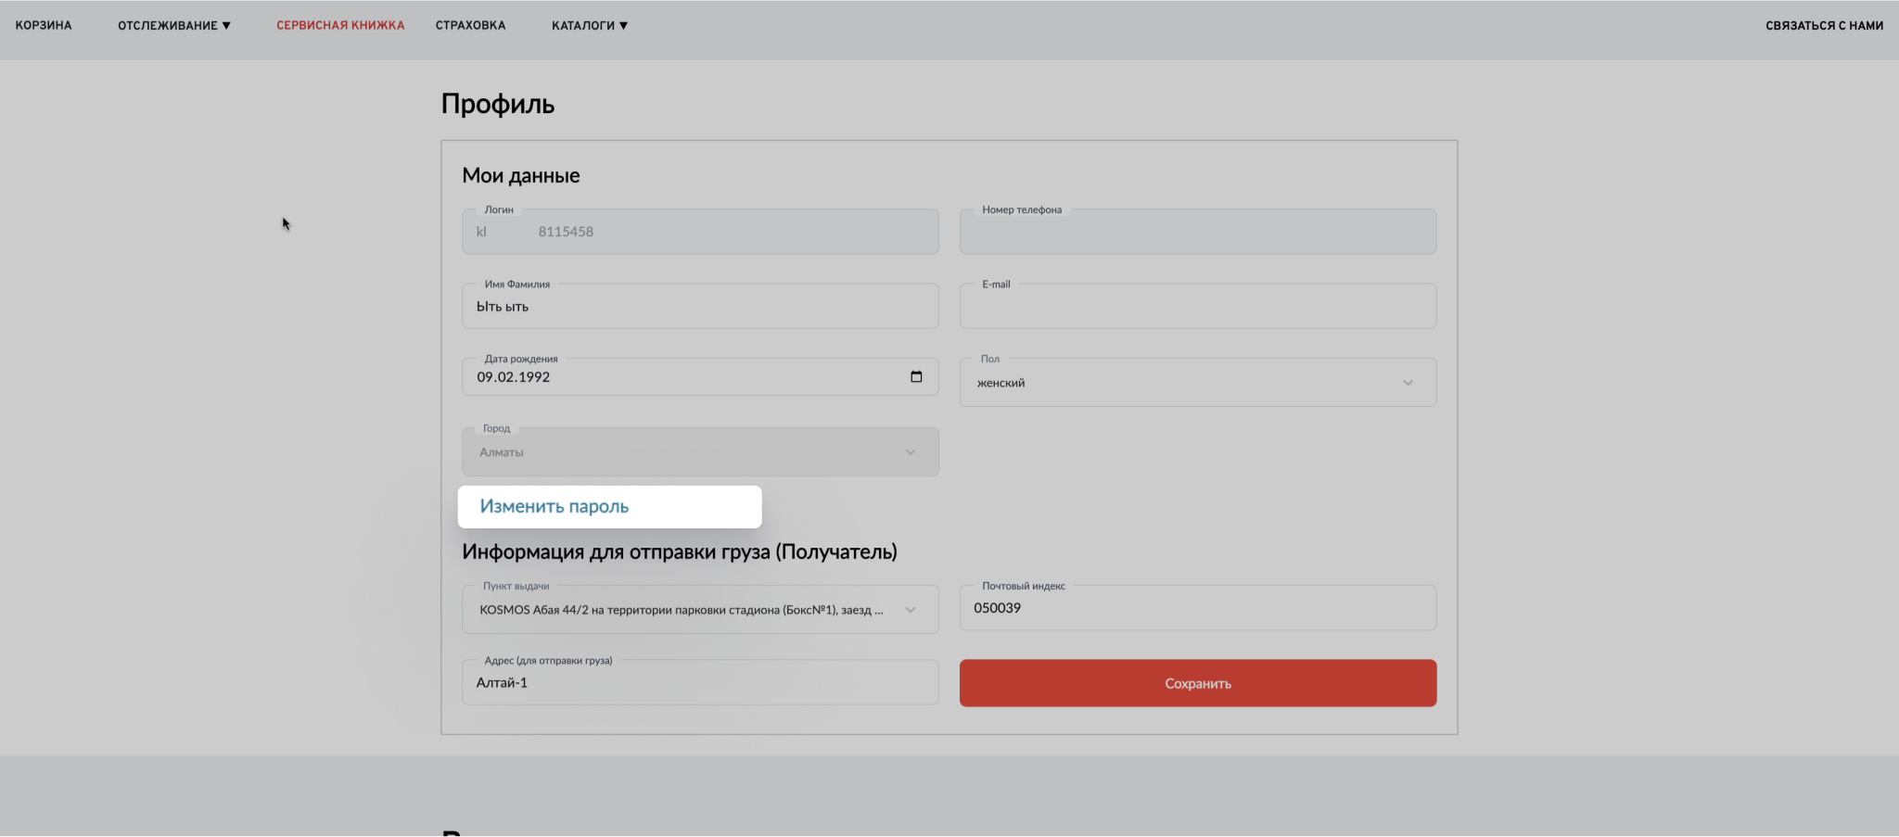The image size is (1899, 837).
Task: Open the Пол (gender) dropdown
Action: (x=1197, y=382)
